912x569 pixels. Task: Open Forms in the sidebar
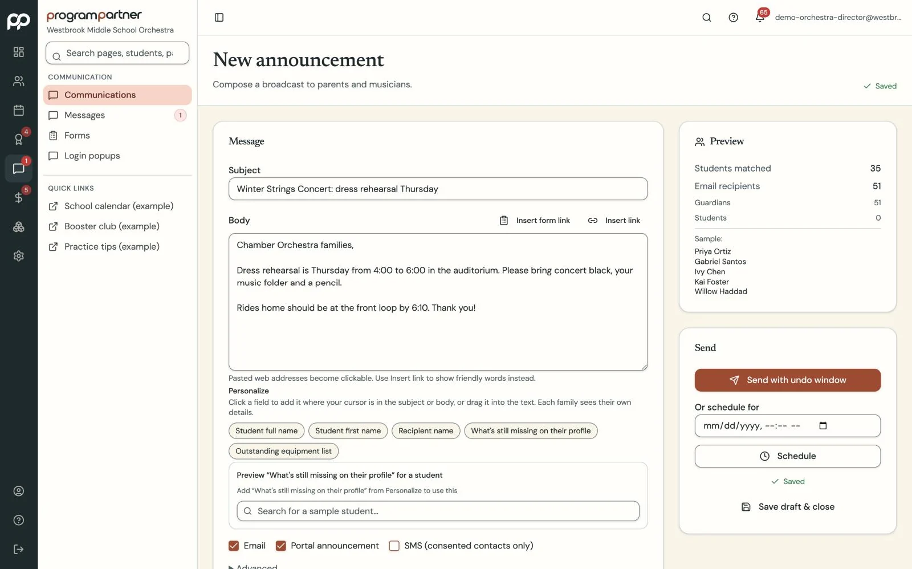tap(117, 136)
